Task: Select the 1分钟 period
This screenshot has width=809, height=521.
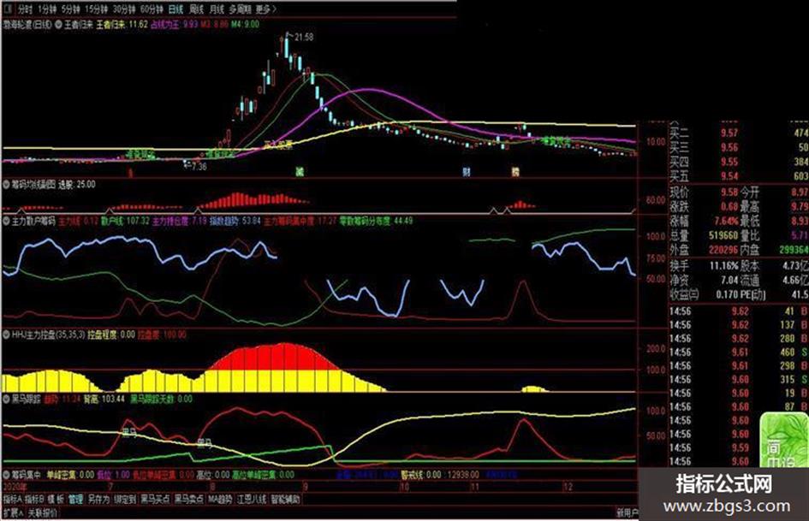Action: pyautogui.click(x=47, y=9)
